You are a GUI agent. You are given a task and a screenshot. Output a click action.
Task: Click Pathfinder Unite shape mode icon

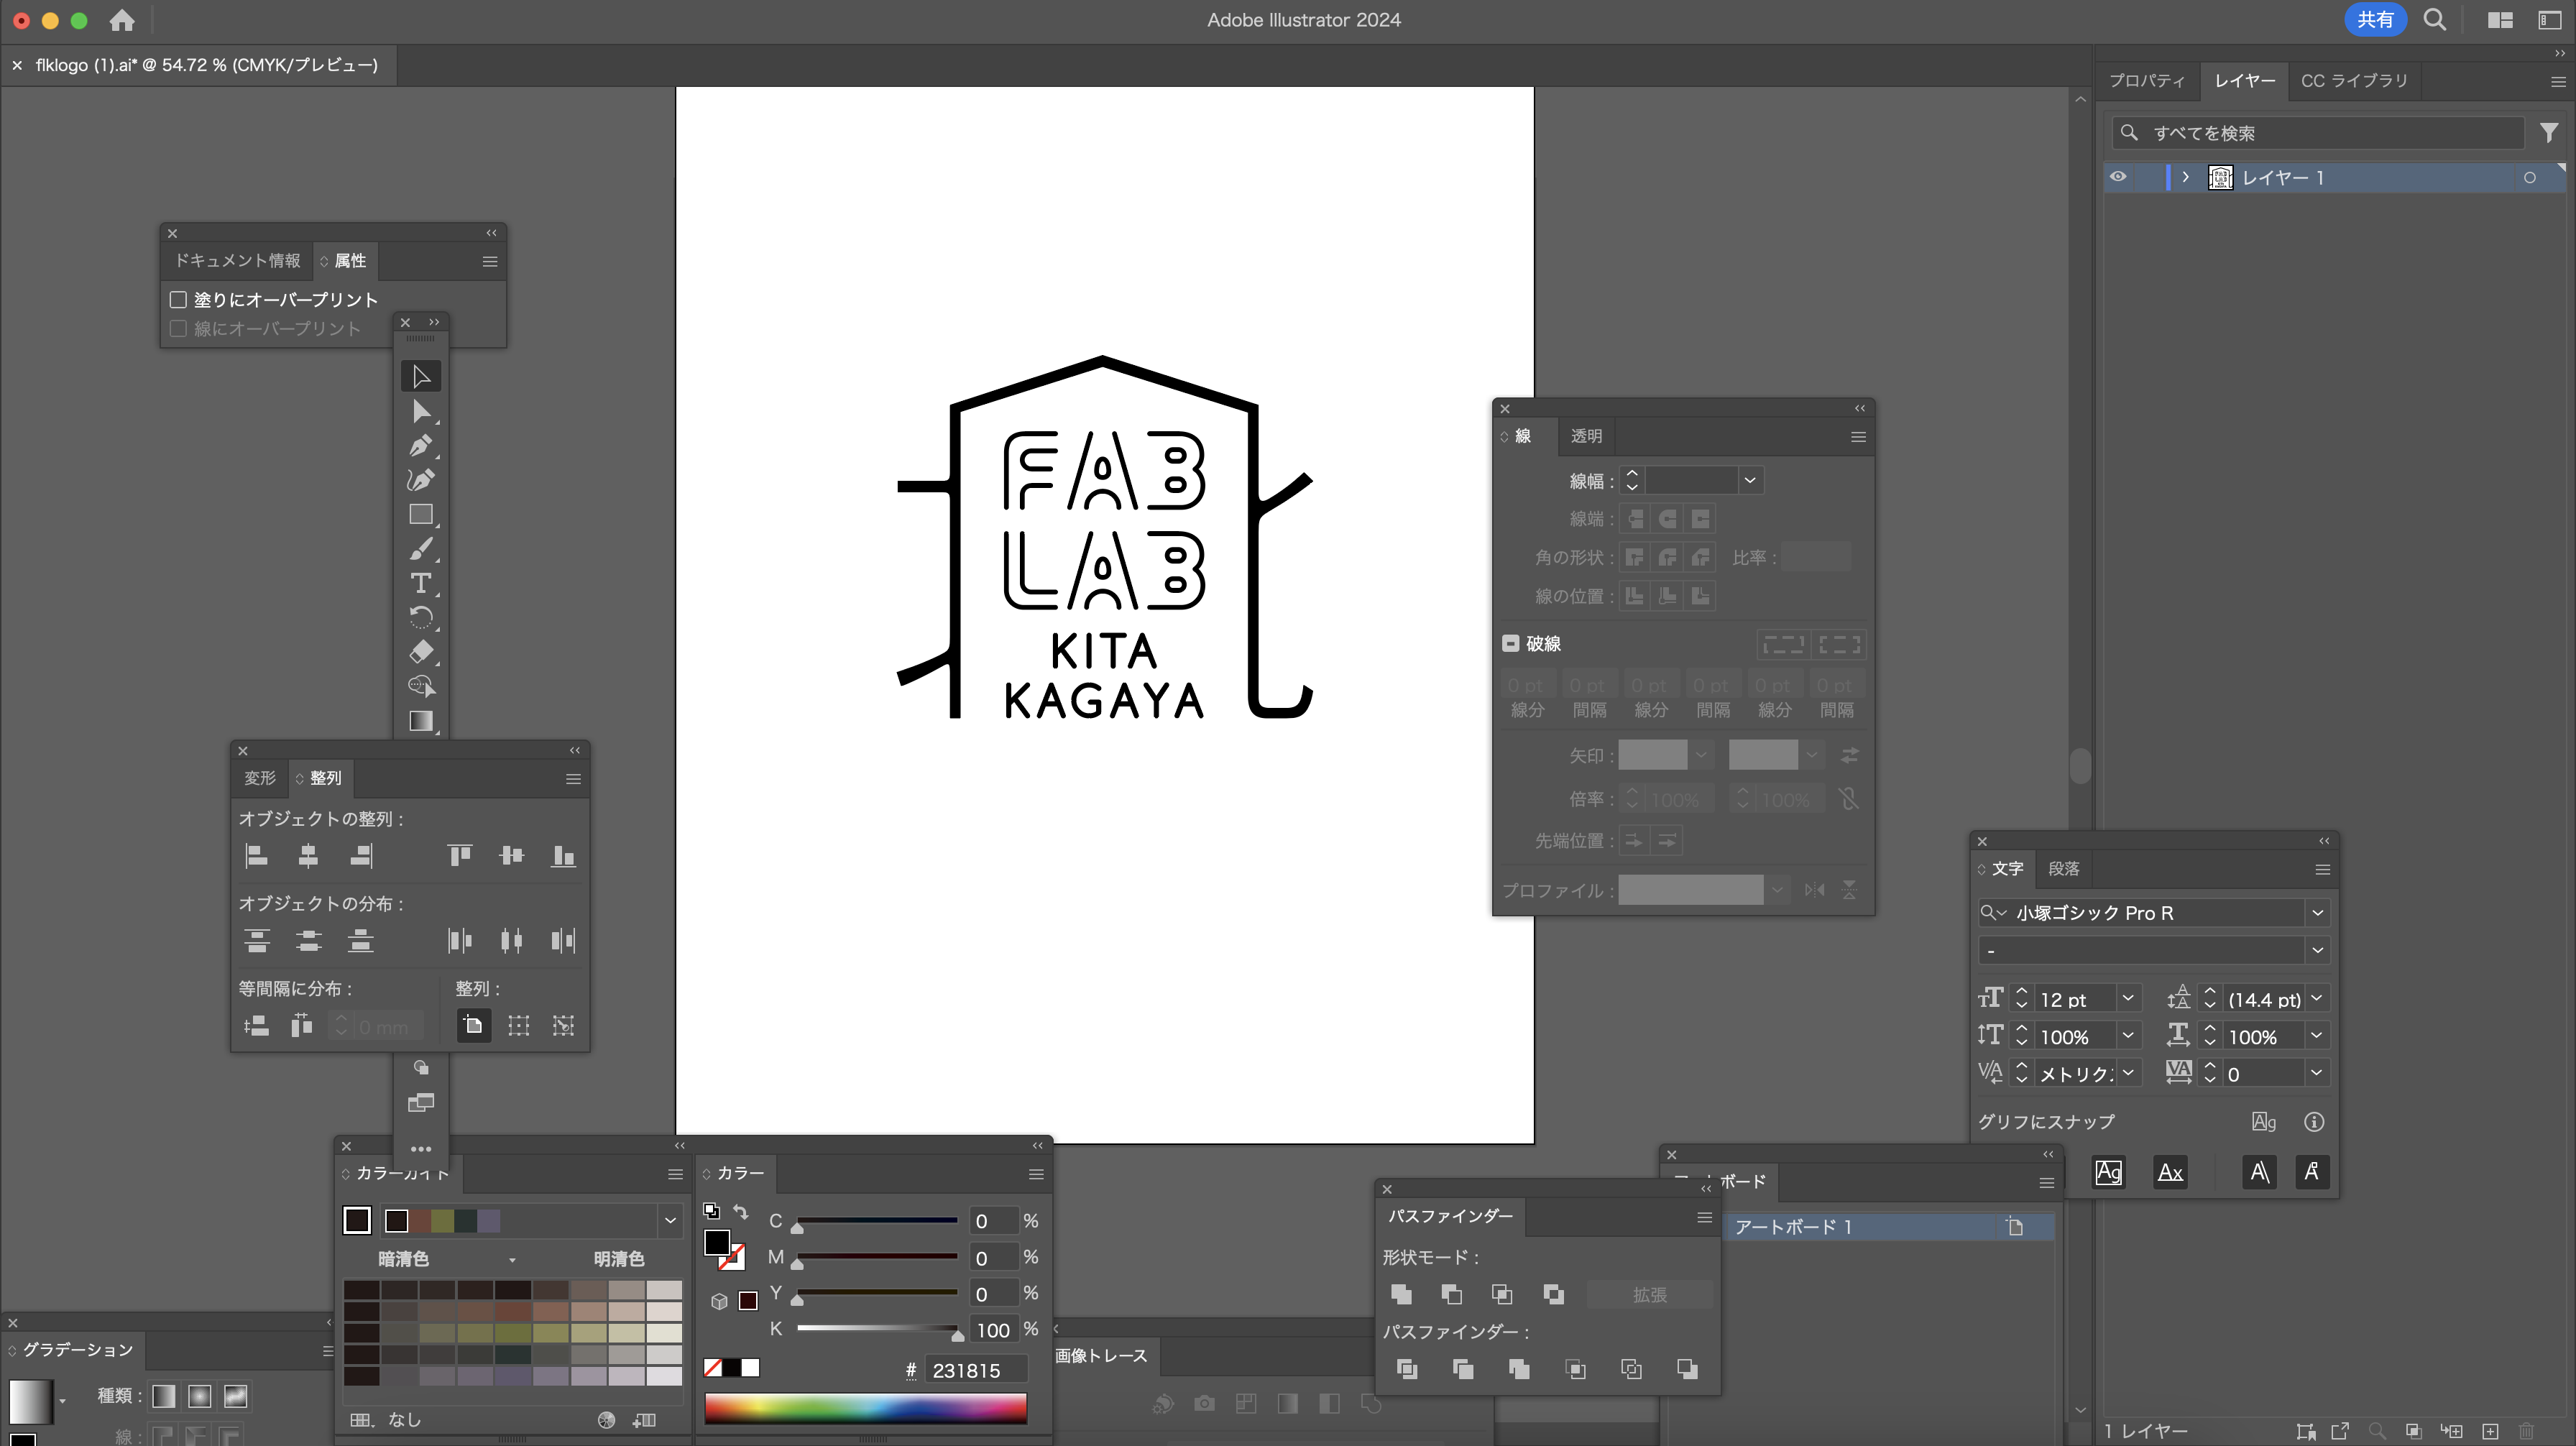coord(1401,1294)
